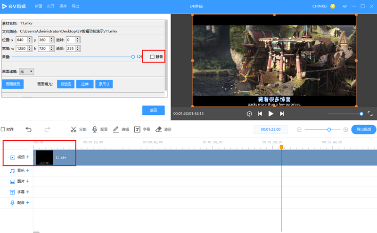377x233 pixels.
Task: Click 导出 in the top bar
Action: pyautogui.click(x=75, y=6)
